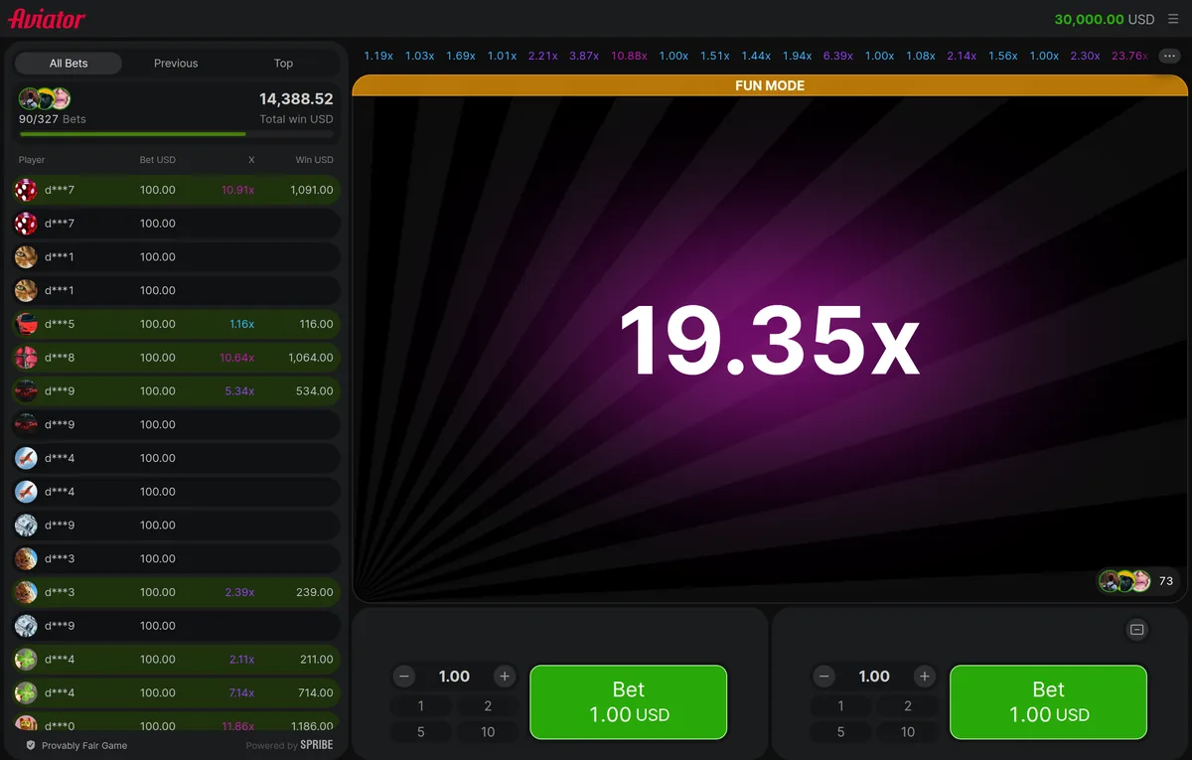Screen dimensions: 1192x760
Task: Open round result 1.44x in history
Action: (756, 57)
